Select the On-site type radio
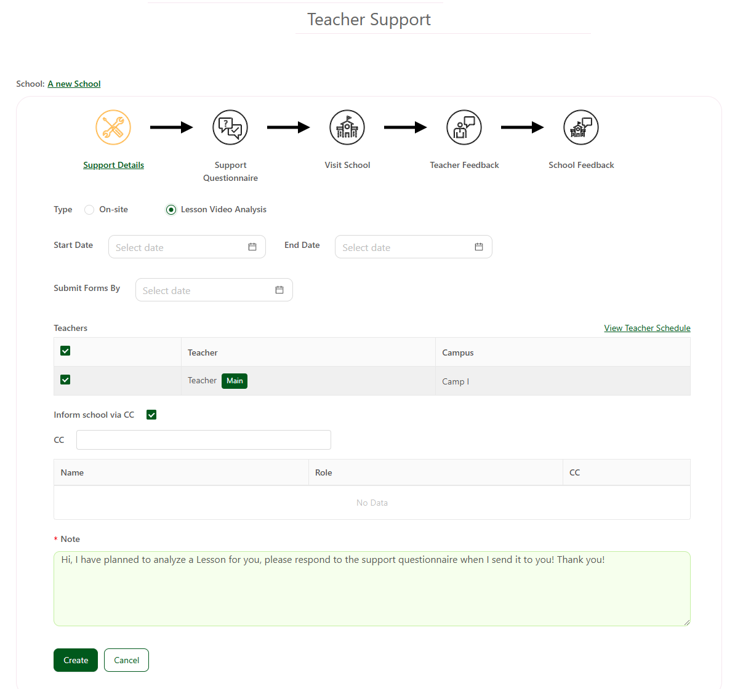The image size is (743, 689). tap(89, 210)
